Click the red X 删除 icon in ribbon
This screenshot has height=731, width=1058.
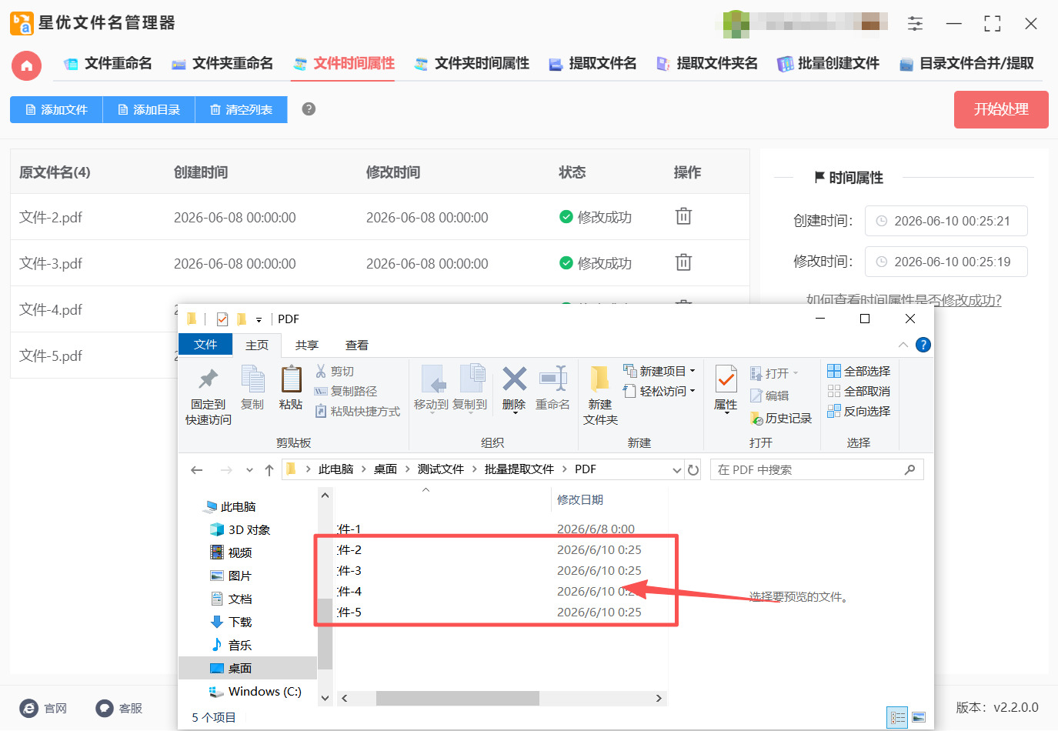[514, 379]
